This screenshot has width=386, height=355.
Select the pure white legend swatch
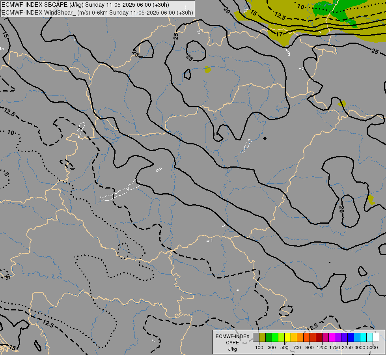pos(376,337)
